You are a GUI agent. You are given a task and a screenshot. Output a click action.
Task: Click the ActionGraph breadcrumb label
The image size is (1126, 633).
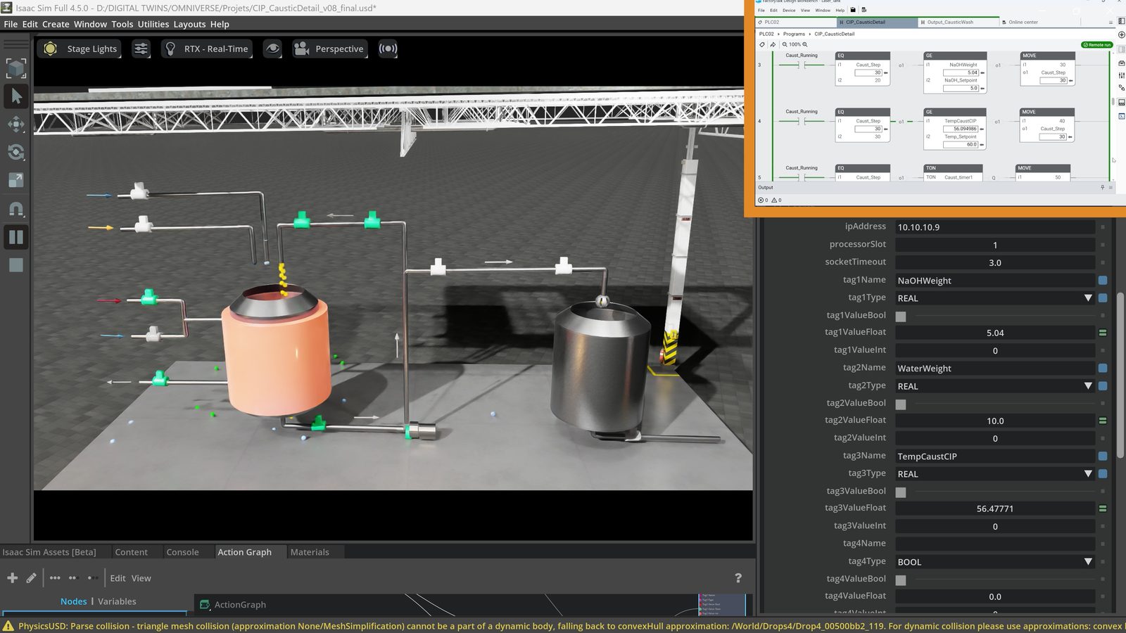coord(240,604)
